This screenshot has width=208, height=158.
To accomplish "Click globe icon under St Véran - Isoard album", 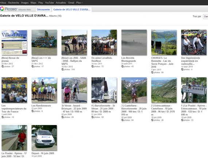I will (63, 117).
